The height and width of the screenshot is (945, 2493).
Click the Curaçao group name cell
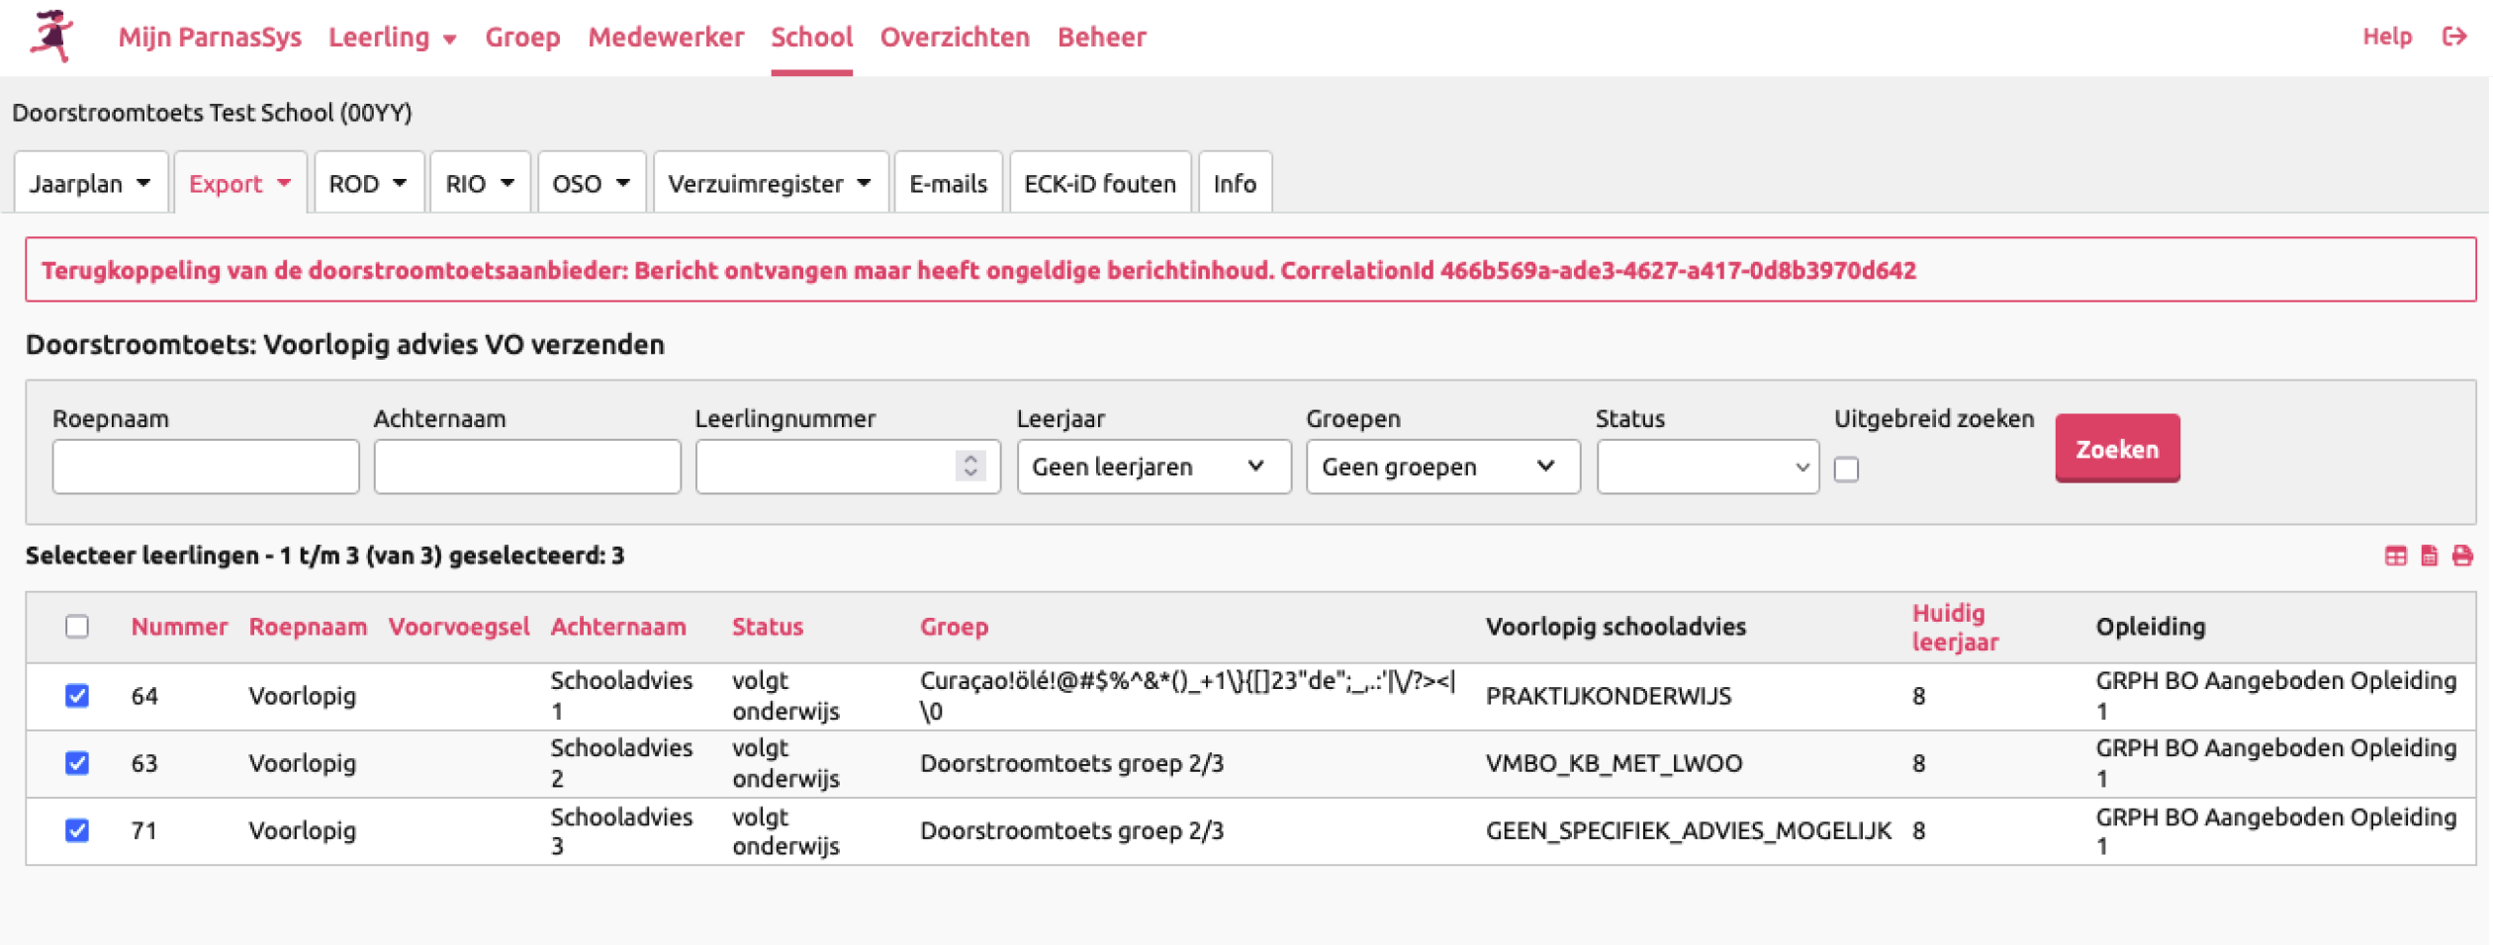click(1190, 697)
